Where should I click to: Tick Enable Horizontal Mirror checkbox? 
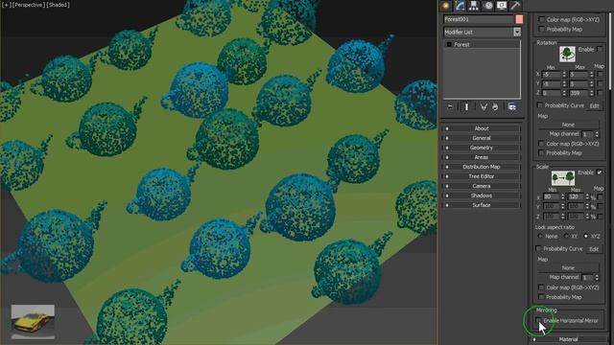pyautogui.click(x=538, y=320)
